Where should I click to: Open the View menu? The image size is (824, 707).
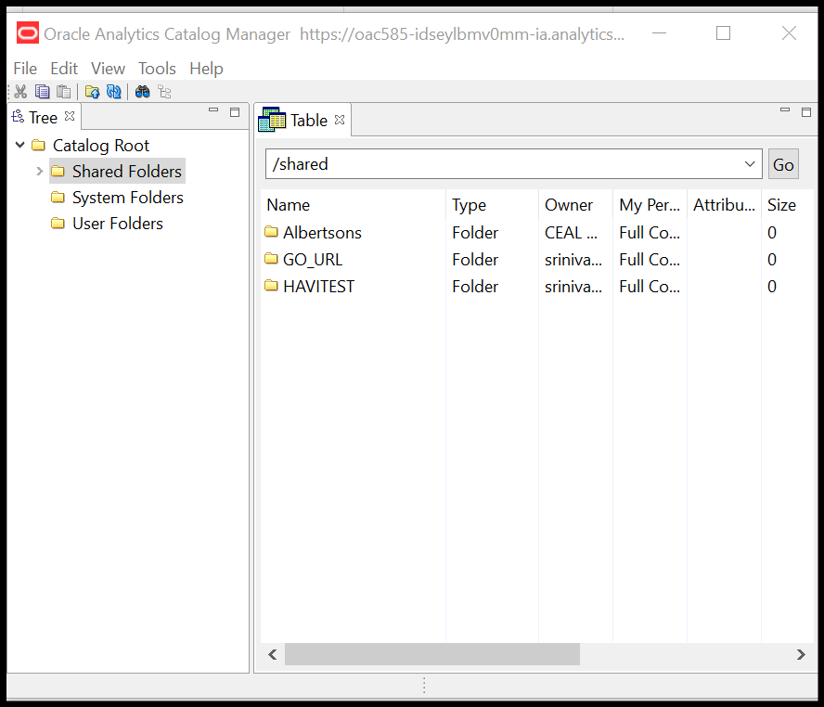point(108,69)
